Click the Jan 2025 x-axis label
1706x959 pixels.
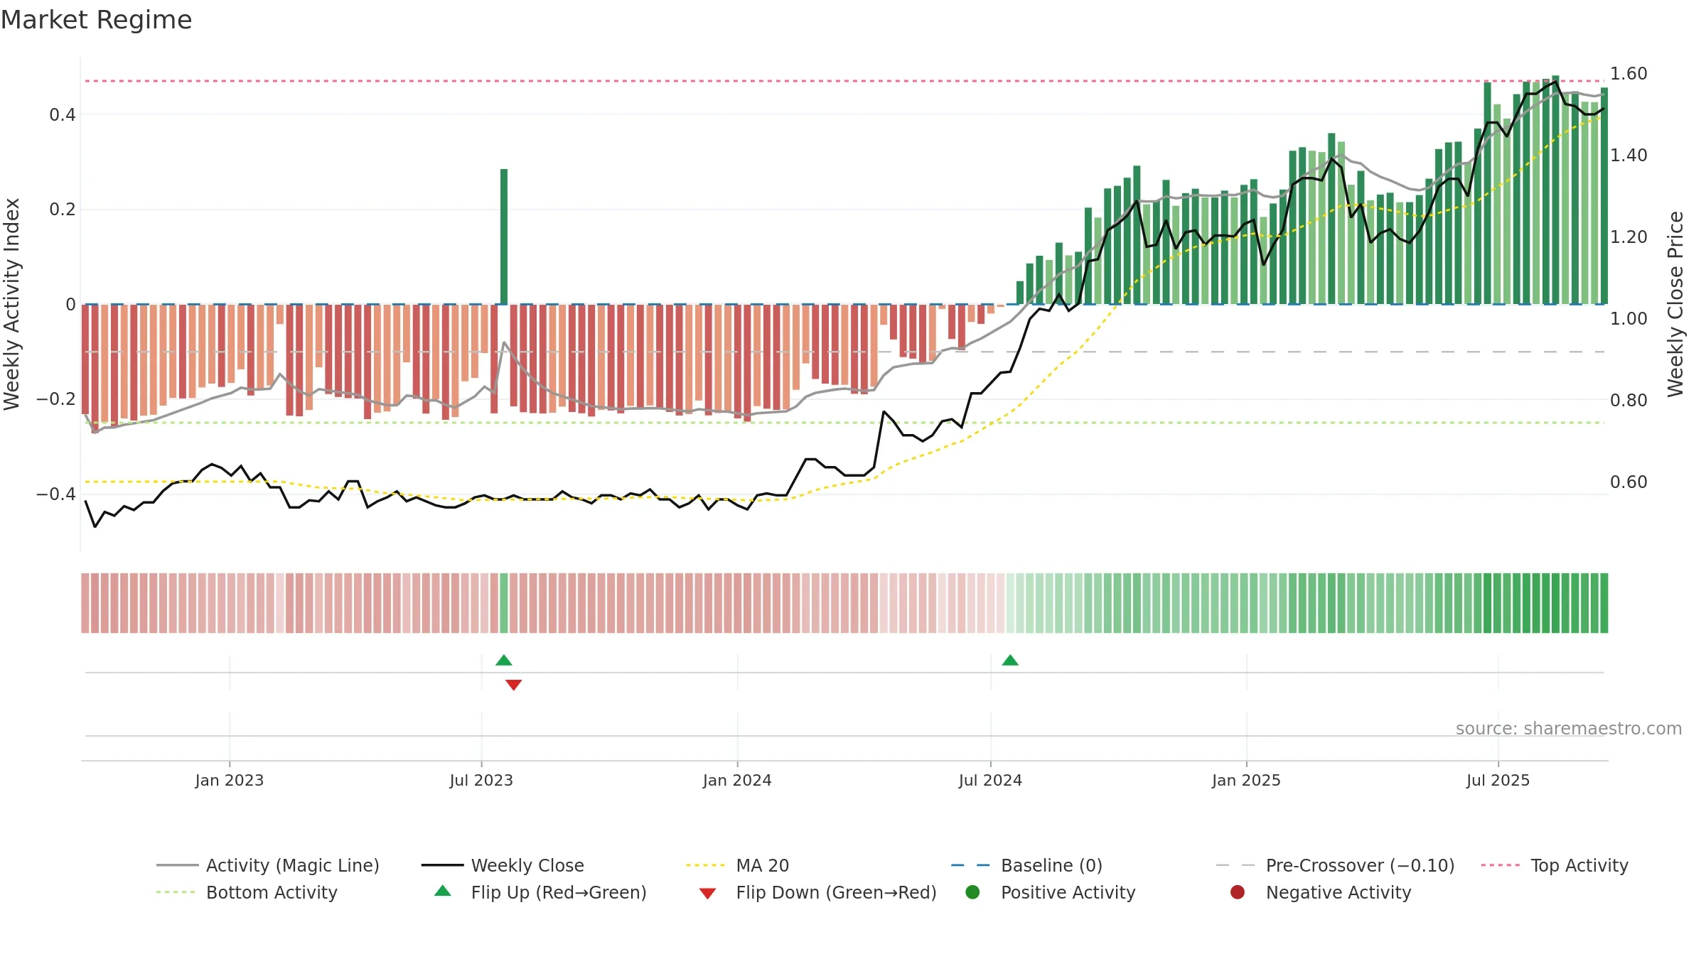click(1246, 780)
